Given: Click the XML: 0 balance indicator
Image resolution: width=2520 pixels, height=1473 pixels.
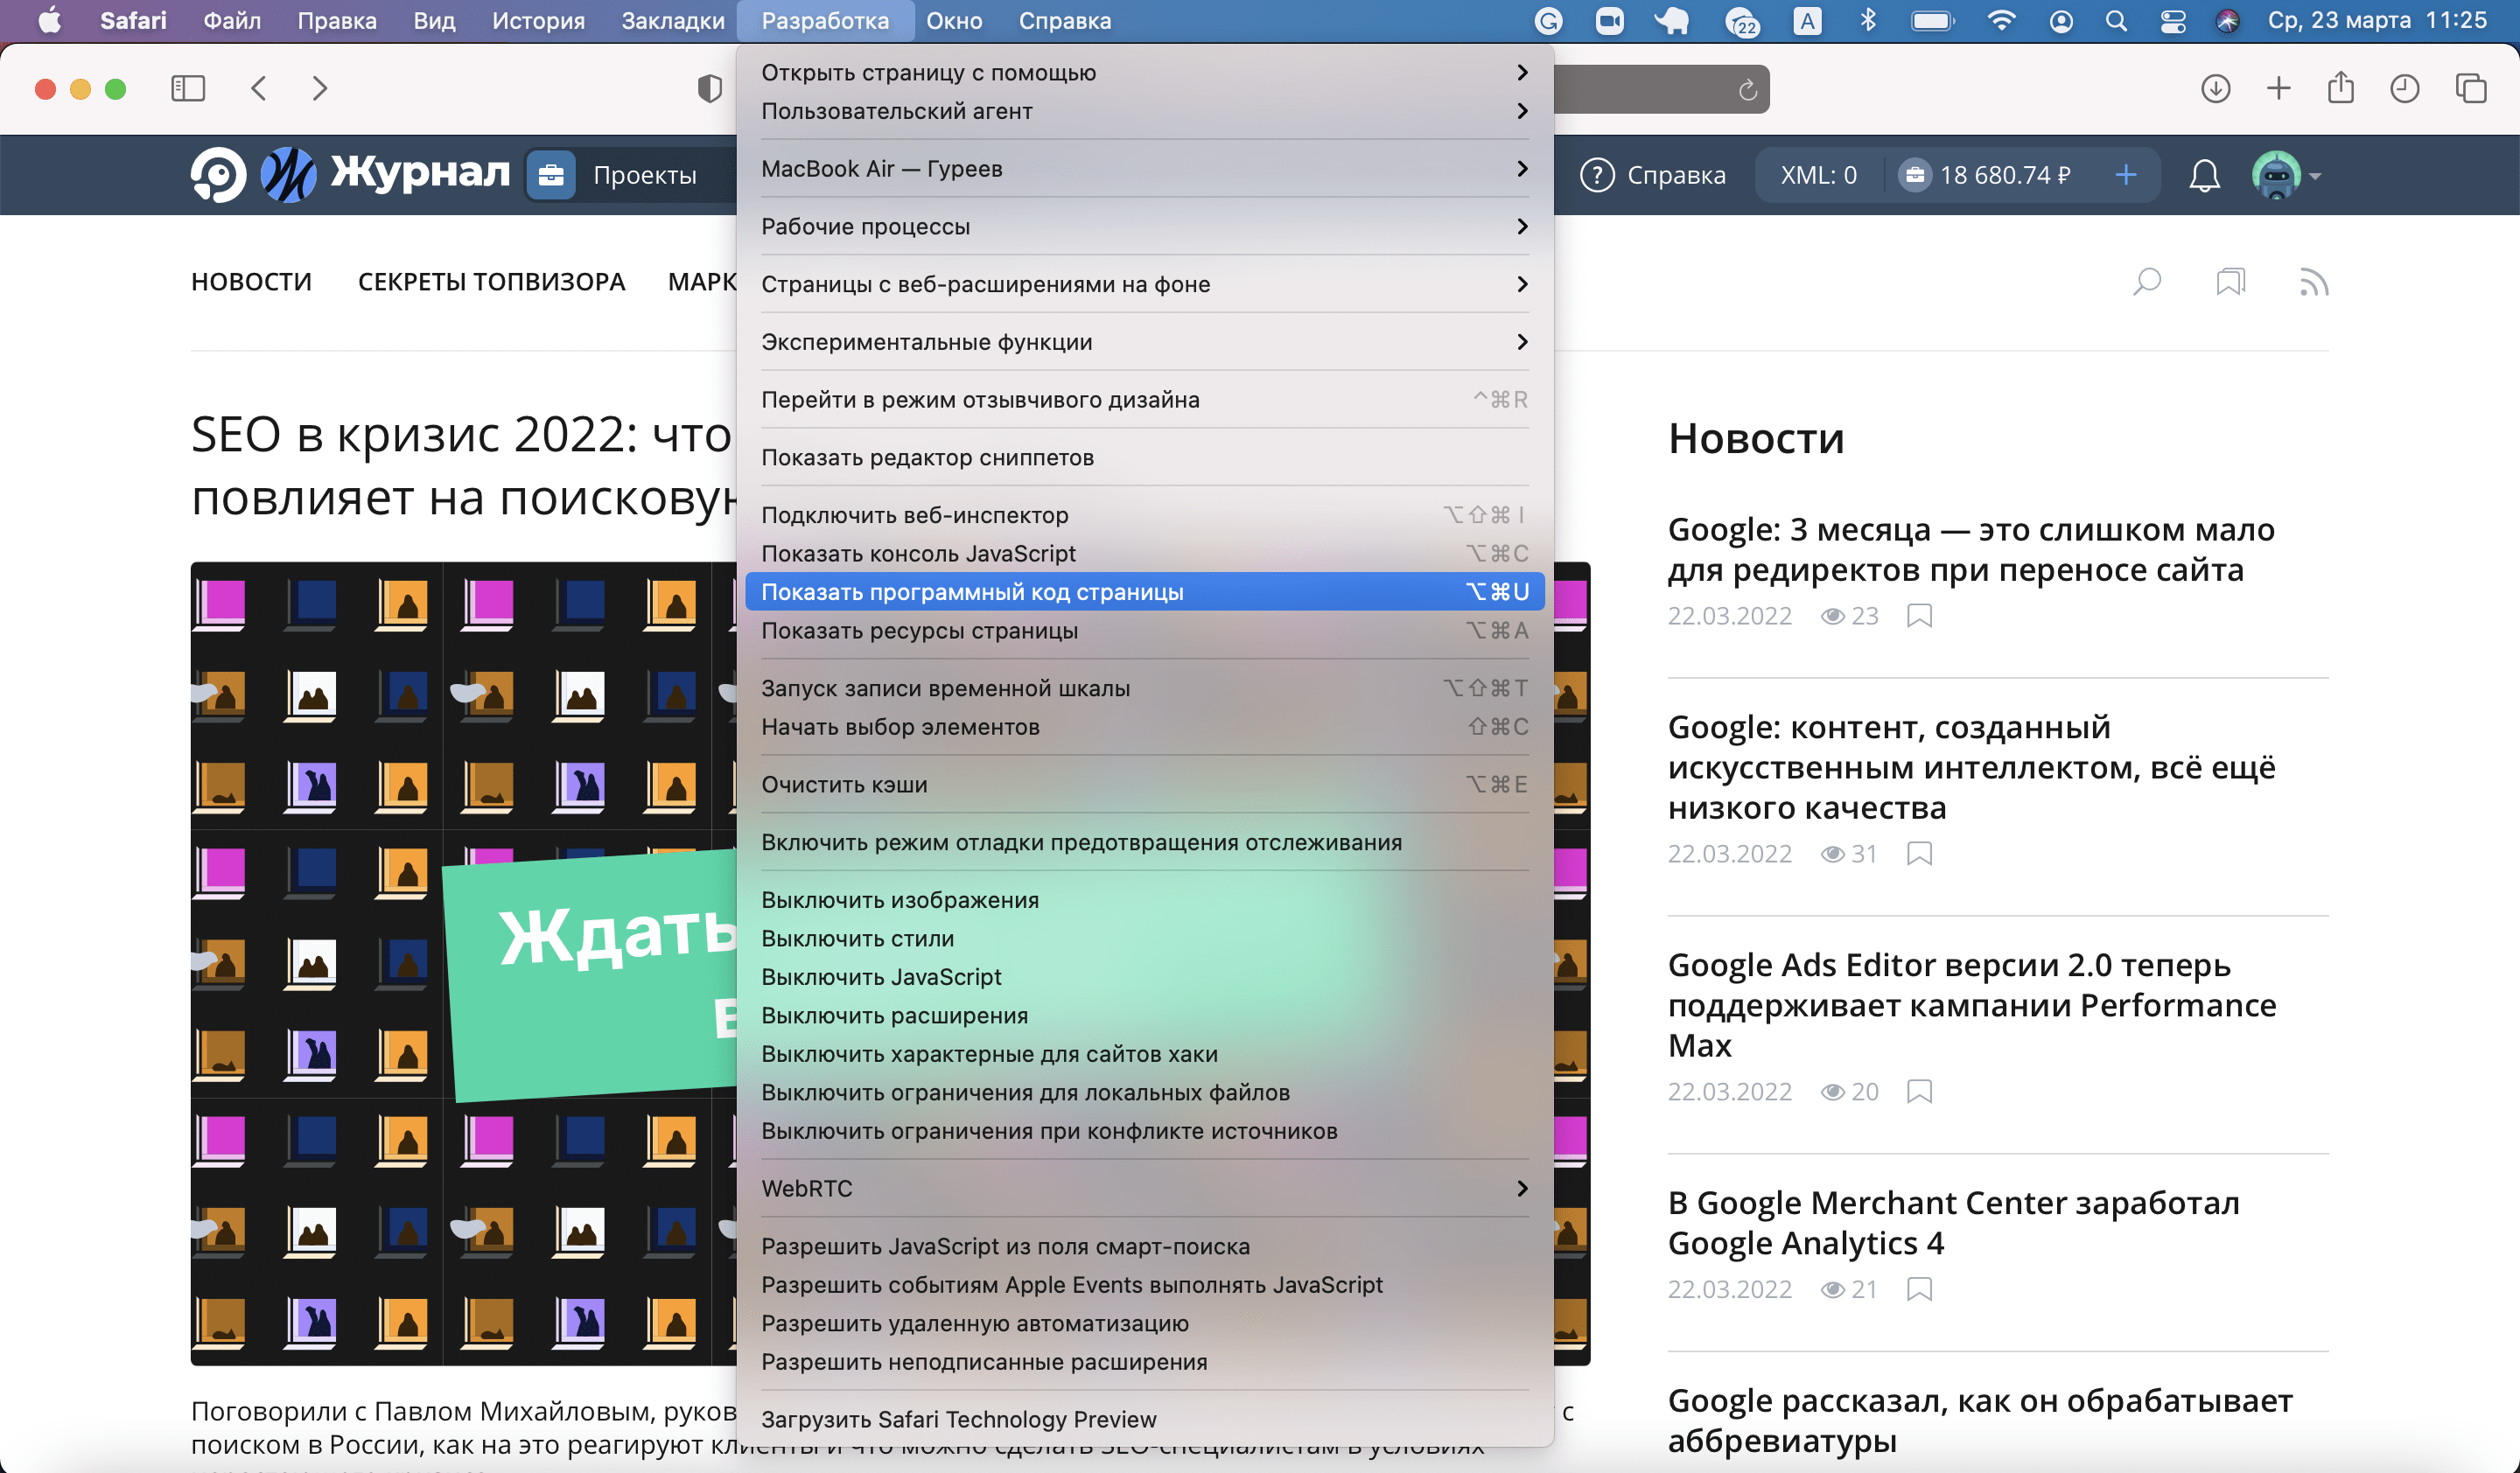Looking at the screenshot, I should [x=1818, y=176].
